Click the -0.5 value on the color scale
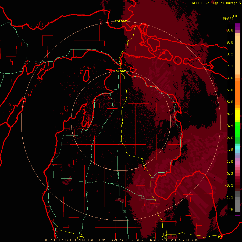 229,186
